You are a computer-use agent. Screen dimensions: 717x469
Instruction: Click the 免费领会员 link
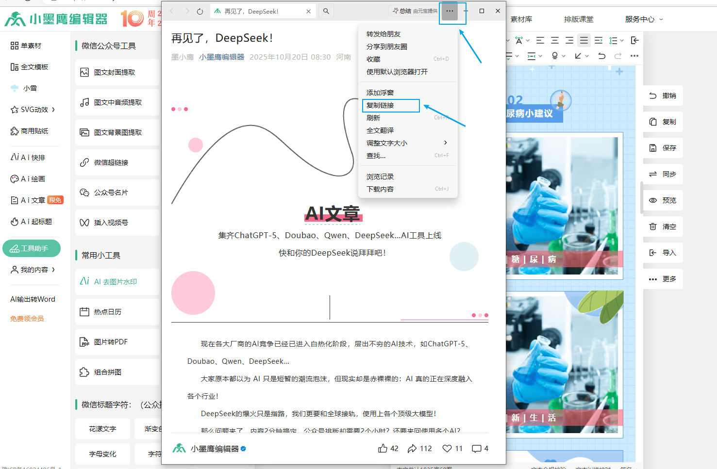27,319
